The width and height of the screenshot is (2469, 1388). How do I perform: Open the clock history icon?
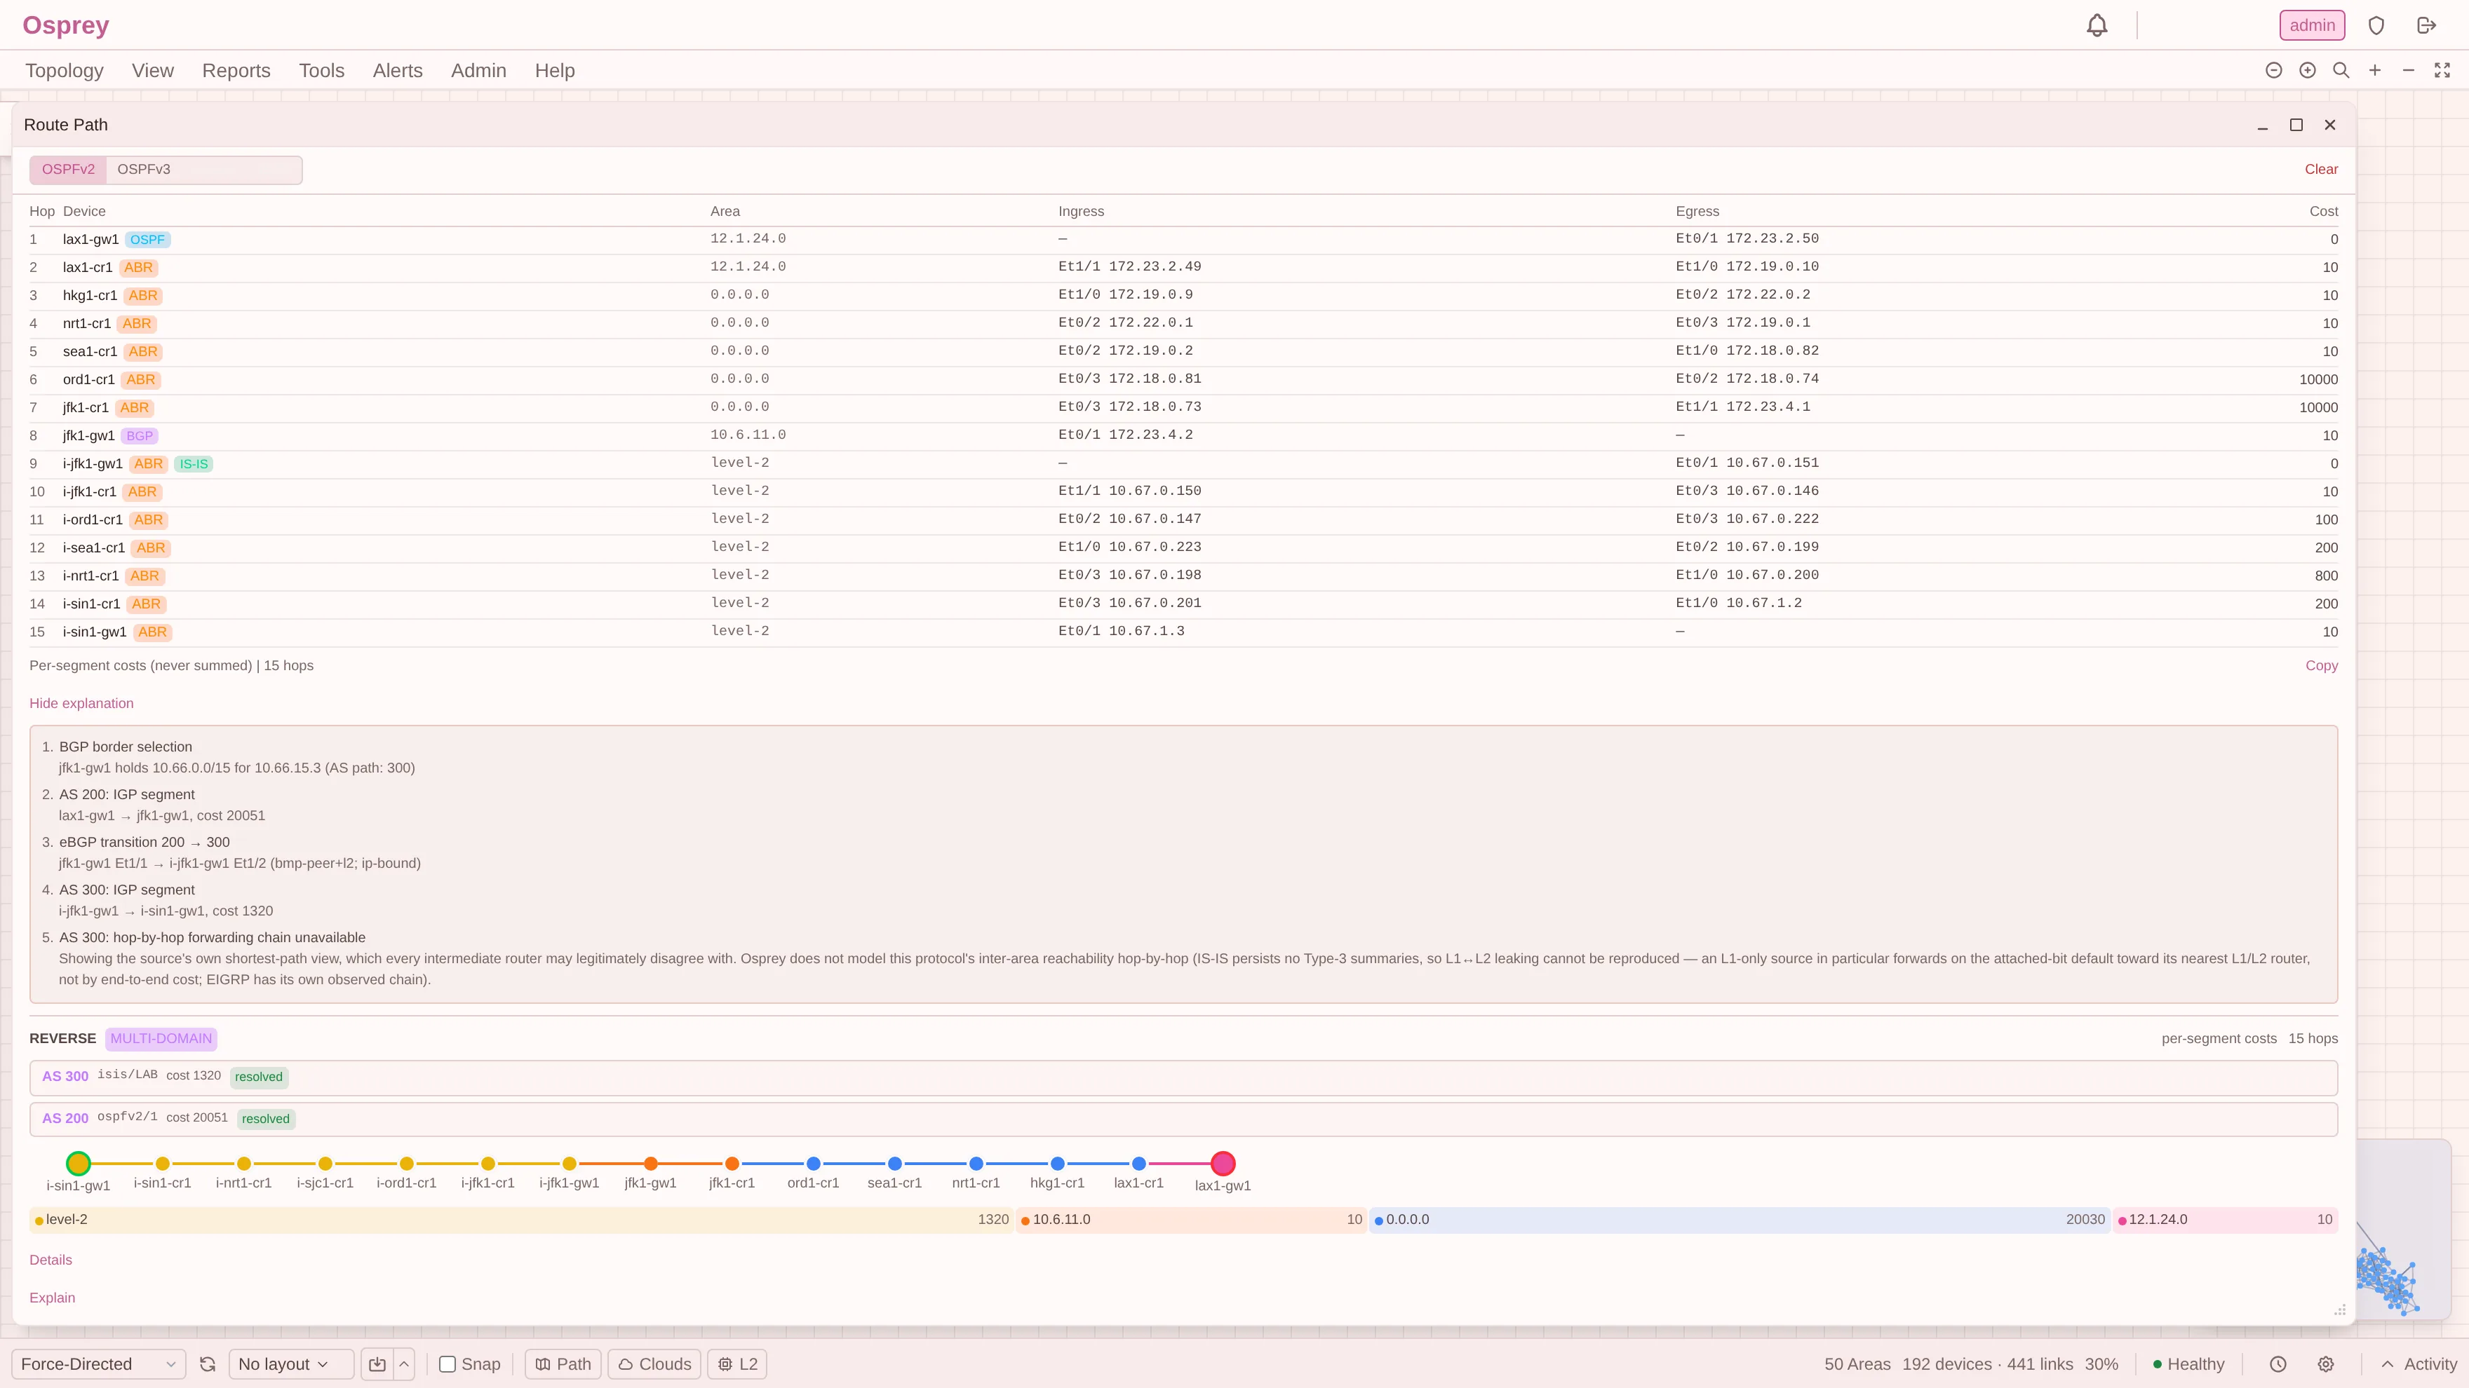2278,1364
